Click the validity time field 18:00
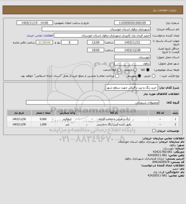186x204 pixels. (95, 50)
